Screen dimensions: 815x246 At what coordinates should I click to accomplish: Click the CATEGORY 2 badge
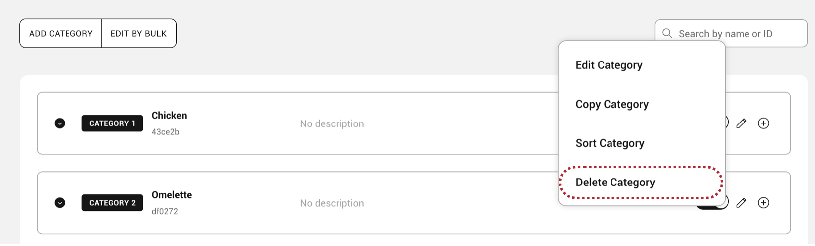112,203
